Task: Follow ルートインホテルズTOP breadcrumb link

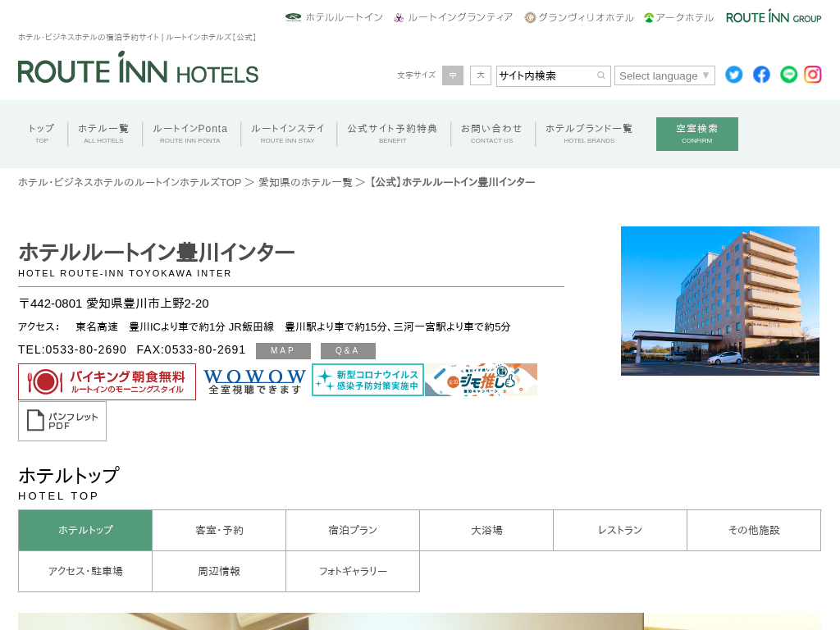Action: click(x=130, y=182)
